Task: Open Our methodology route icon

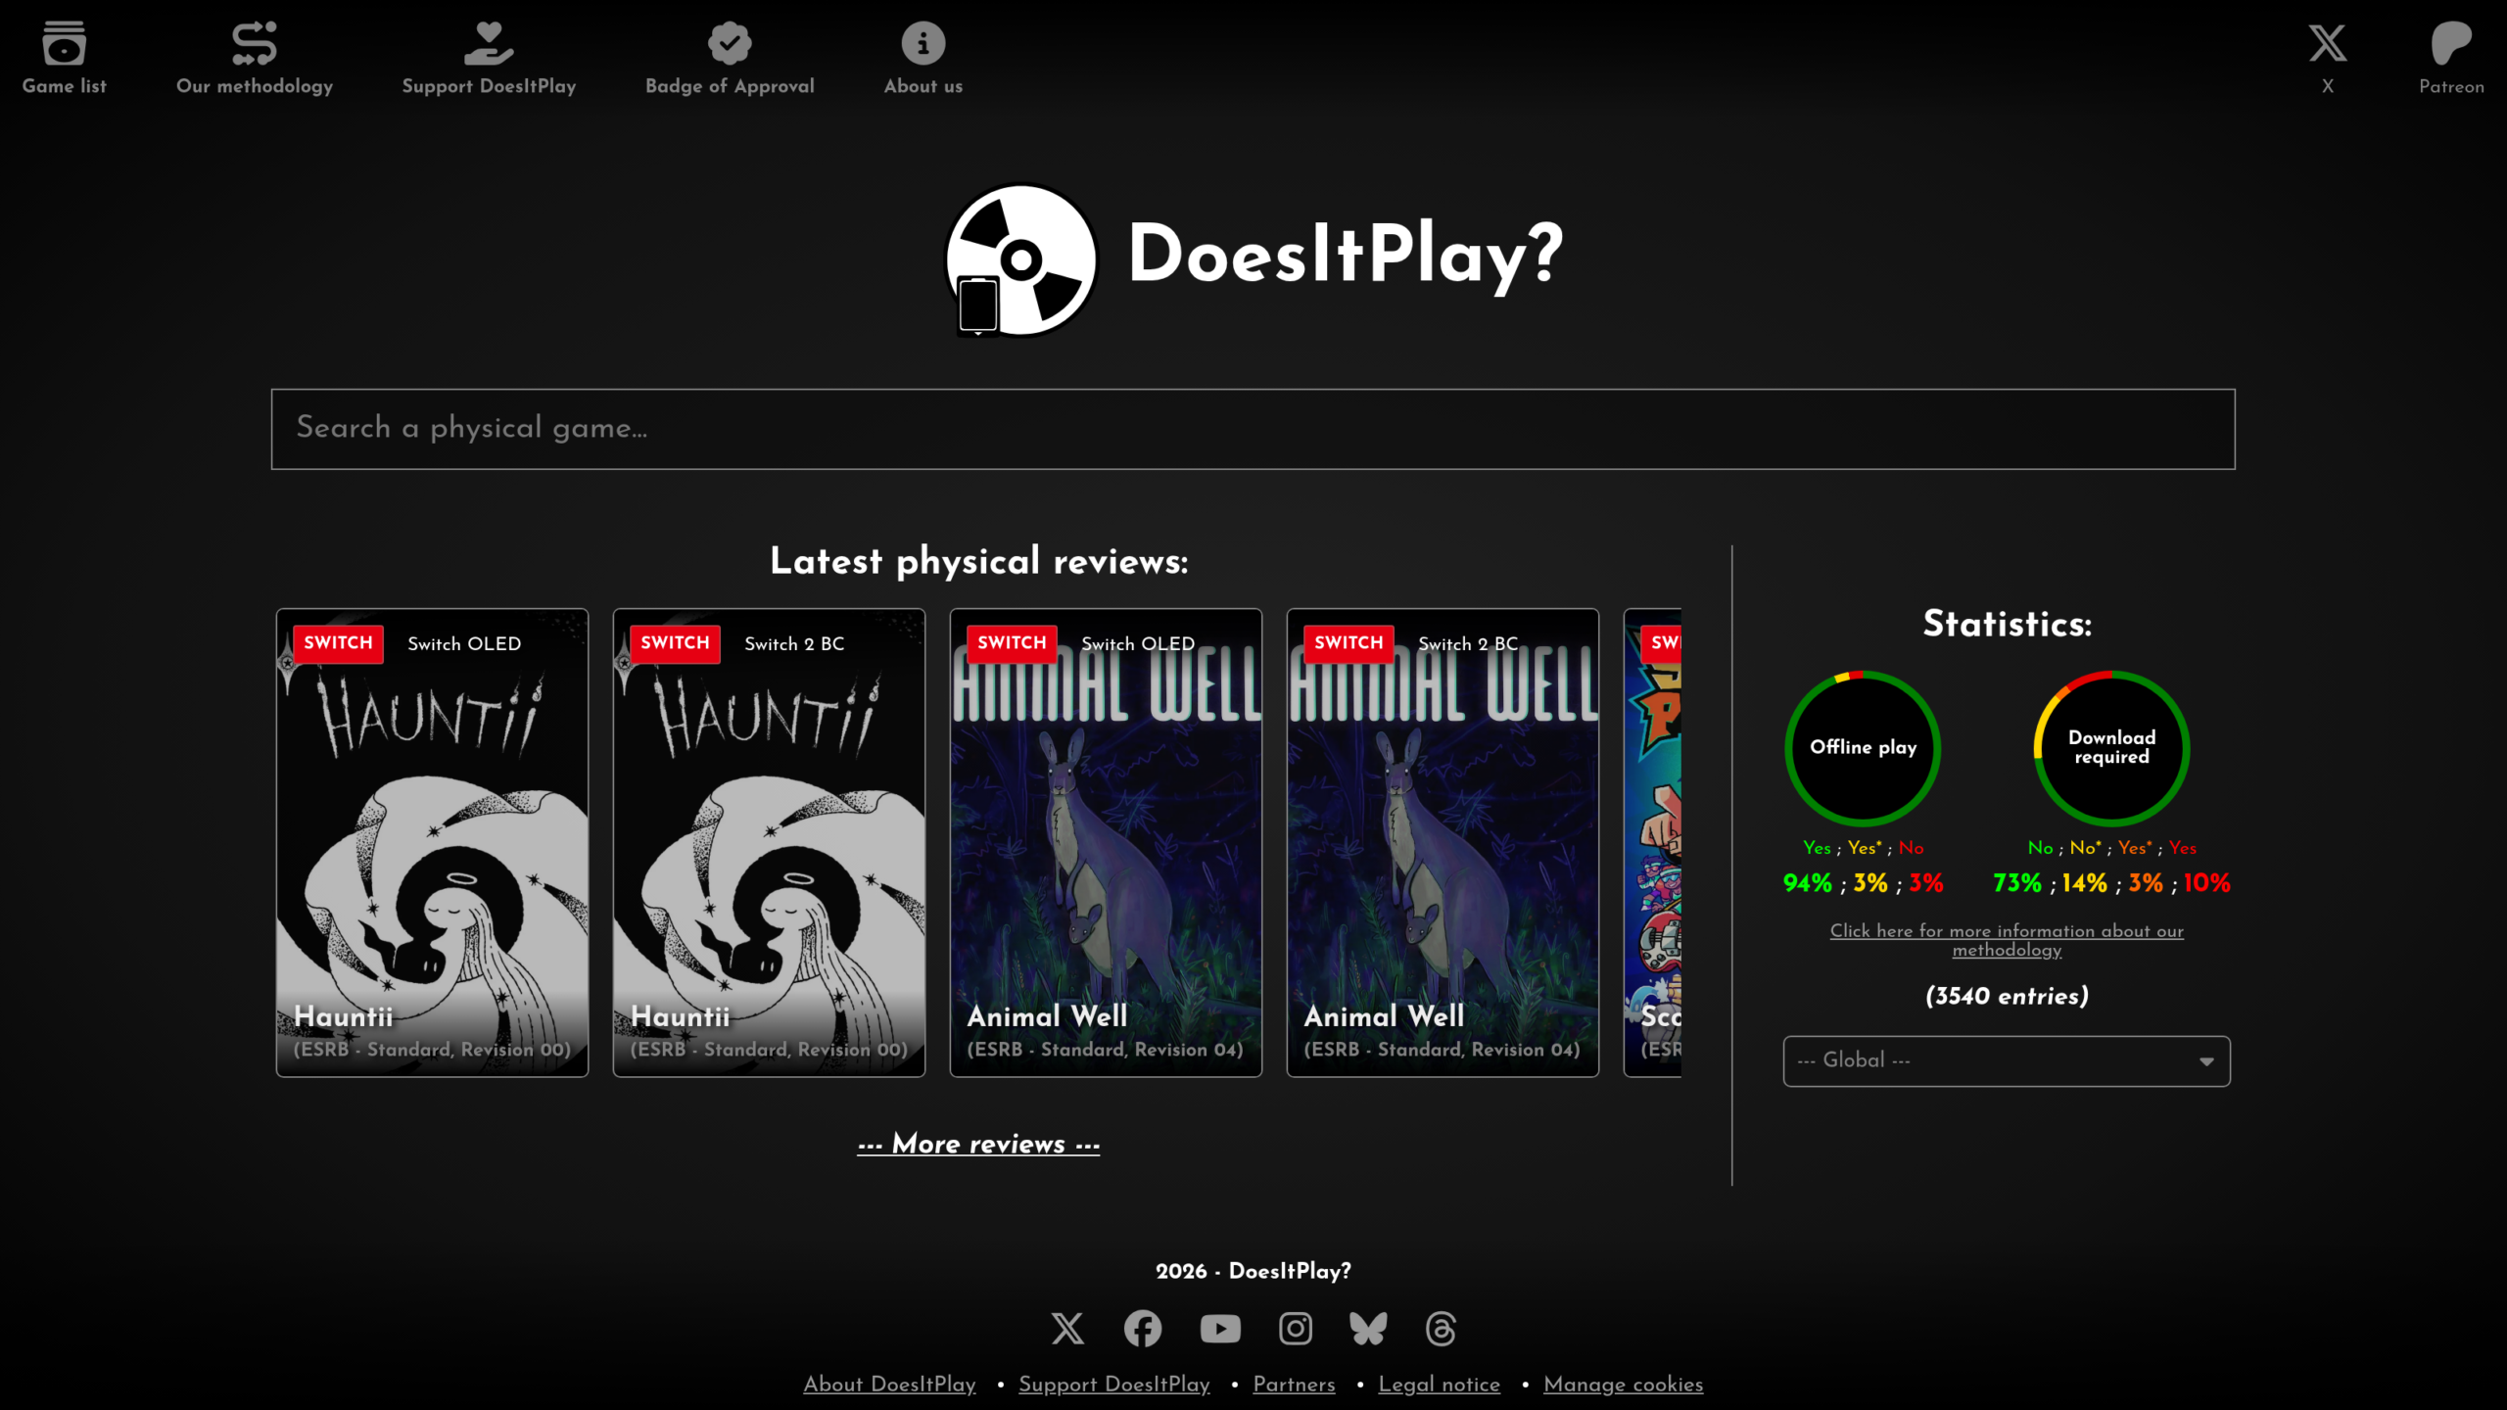Action: [x=255, y=43]
